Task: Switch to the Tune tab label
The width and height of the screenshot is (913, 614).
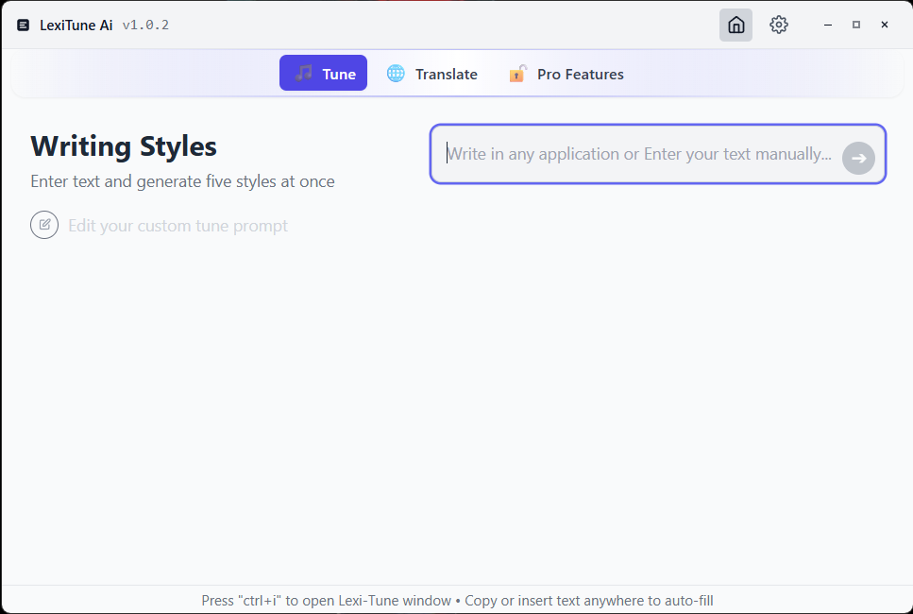Action: coord(339,75)
